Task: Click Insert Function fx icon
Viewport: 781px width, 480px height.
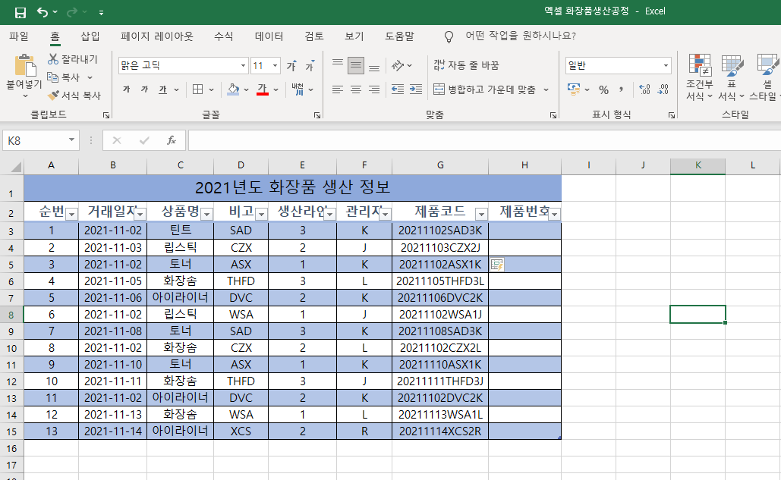Action: coord(172,141)
